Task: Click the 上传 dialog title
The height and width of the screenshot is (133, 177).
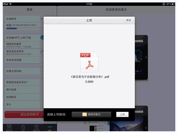Action: tap(89, 20)
